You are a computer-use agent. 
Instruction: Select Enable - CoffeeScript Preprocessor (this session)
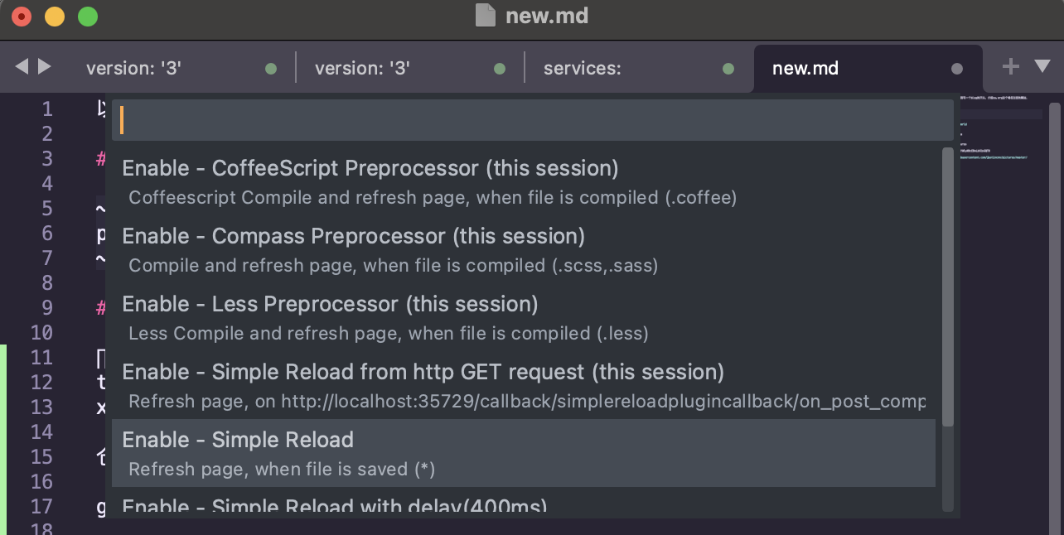pyautogui.click(x=524, y=181)
